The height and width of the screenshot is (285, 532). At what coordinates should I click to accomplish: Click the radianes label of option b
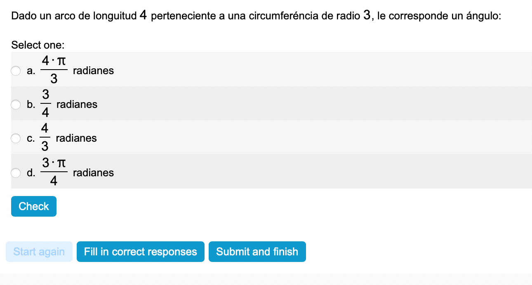(x=77, y=105)
